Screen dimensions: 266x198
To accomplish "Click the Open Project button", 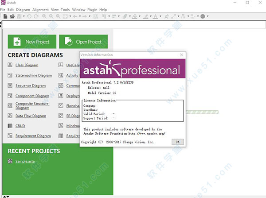I will (x=83, y=42).
